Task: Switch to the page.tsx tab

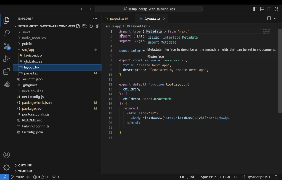Action: 118,19
